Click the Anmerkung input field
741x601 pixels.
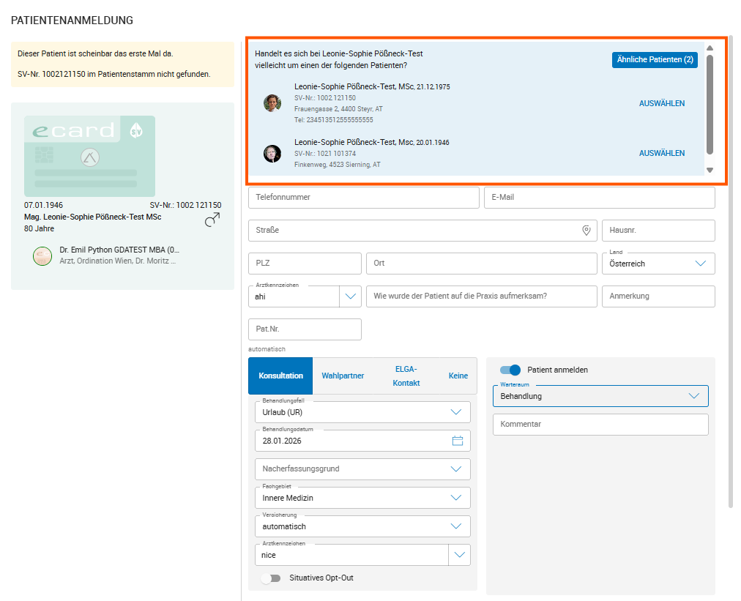(658, 296)
